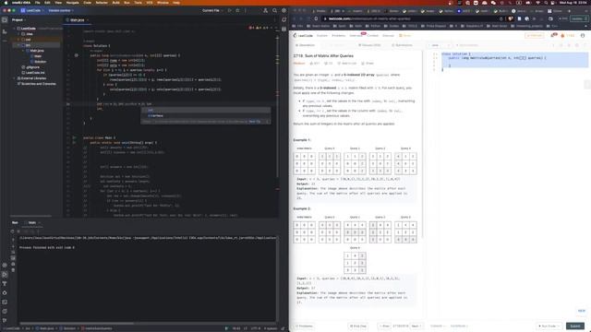Select Scratches and Consoles node
Viewport: 591px width, 332px height.
[39, 84]
